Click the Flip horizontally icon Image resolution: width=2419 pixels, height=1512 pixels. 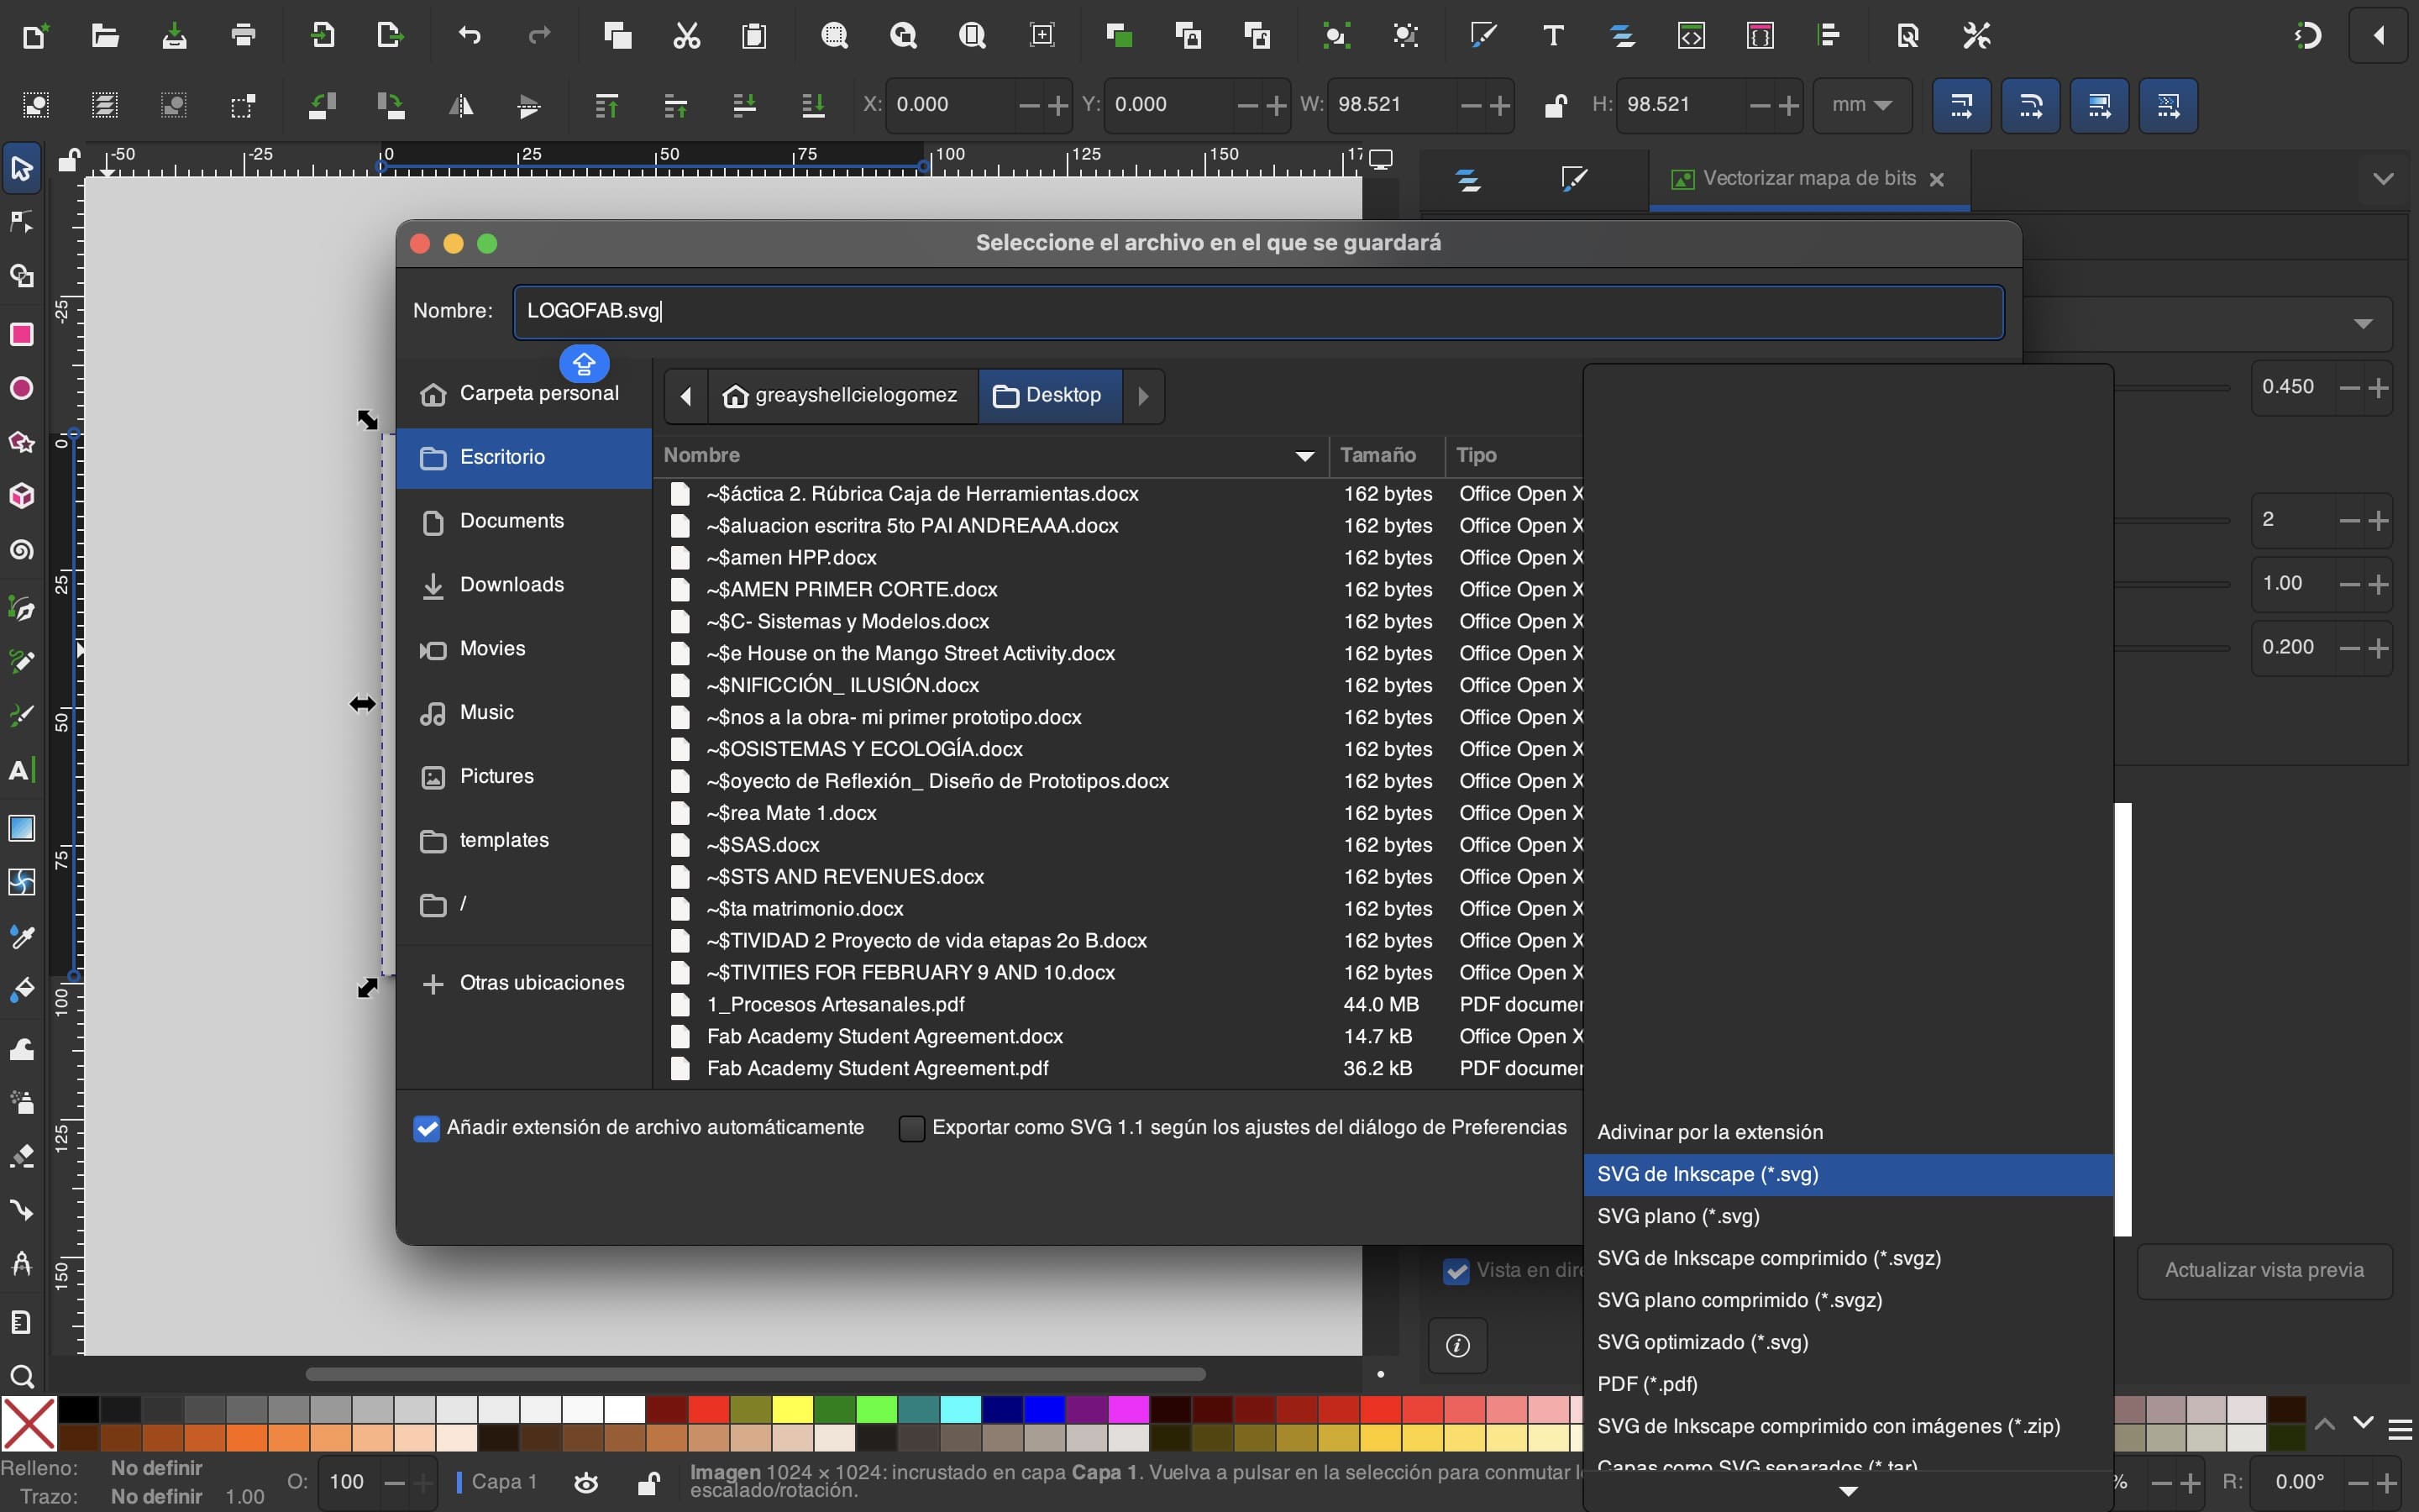461,106
